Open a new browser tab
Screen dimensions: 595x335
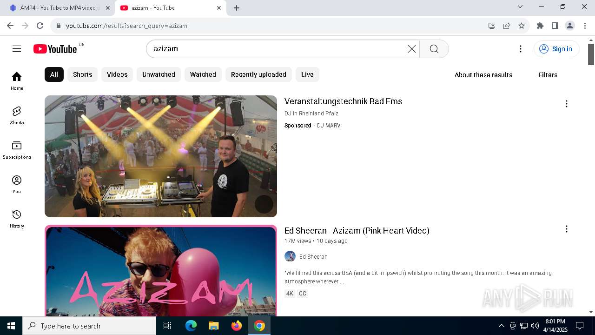(237, 8)
